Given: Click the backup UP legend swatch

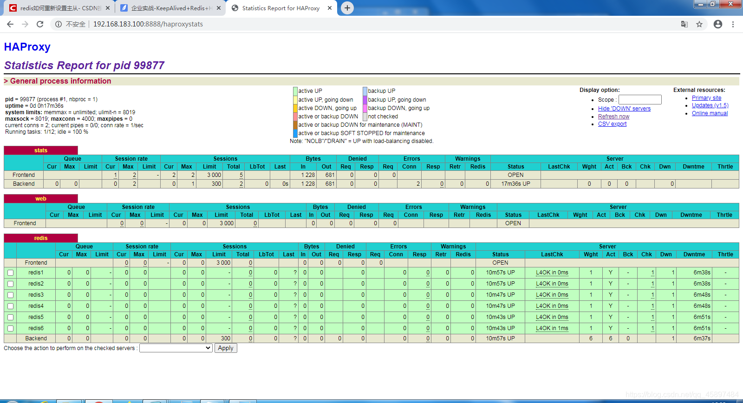Looking at the screenshot, I should [x=365, y=91].
